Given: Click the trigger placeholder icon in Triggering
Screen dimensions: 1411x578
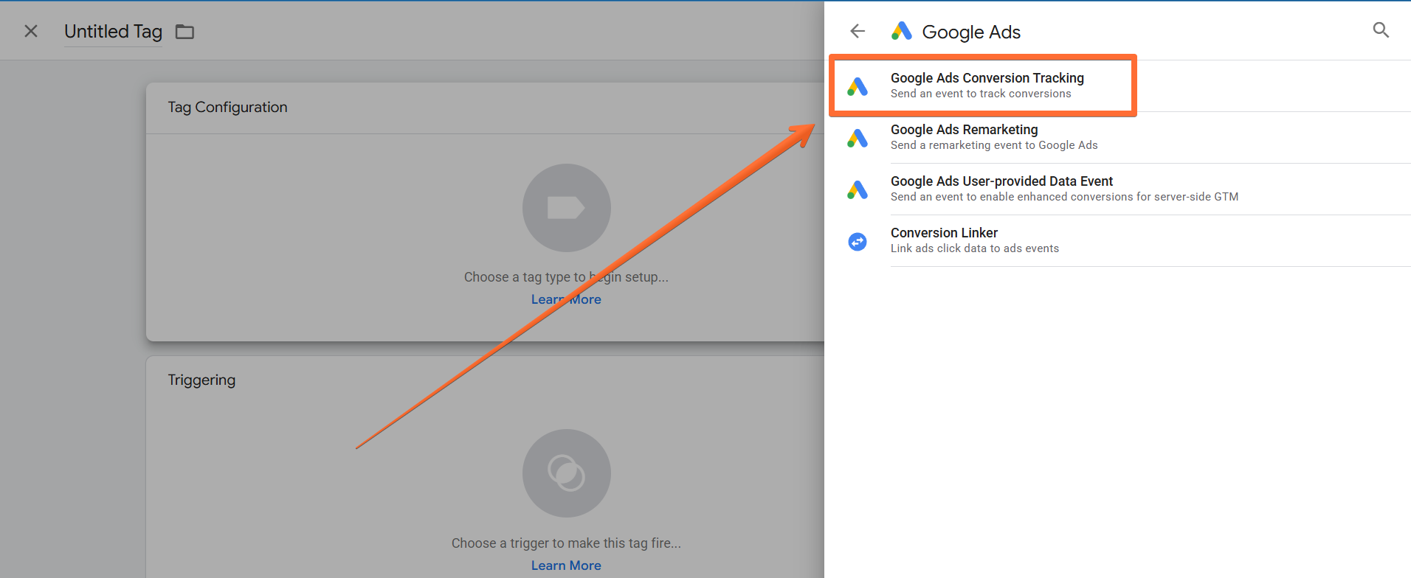Looking at the screenshot, I should click(x=566, y=473).
